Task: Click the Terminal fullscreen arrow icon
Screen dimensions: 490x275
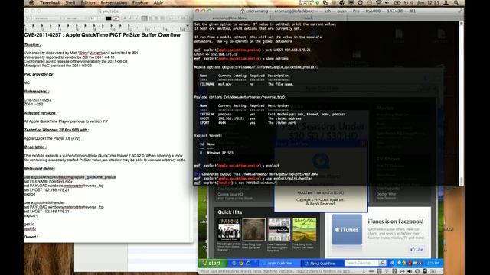Action: [x=460, y=11]
